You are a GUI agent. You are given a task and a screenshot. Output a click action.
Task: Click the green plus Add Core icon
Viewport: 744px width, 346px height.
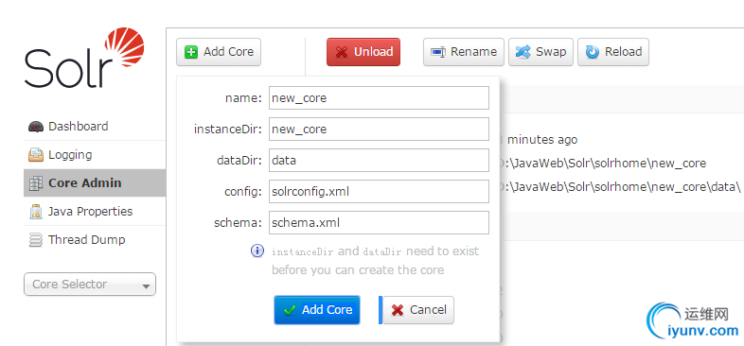(x=191, y=52)
